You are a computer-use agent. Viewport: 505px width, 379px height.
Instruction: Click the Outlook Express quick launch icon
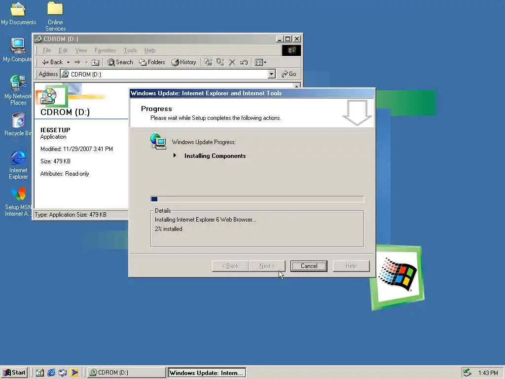(63, 373)
